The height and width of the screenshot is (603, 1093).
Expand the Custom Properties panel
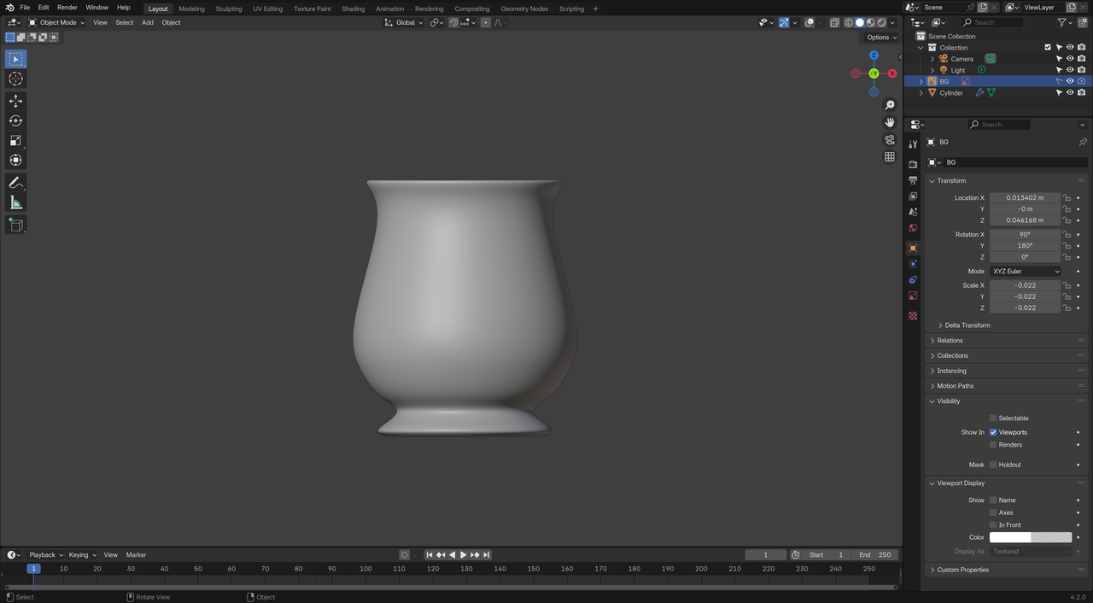tap(962, 570)
